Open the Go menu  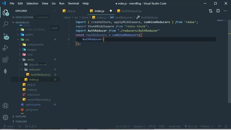coord(54,3)
